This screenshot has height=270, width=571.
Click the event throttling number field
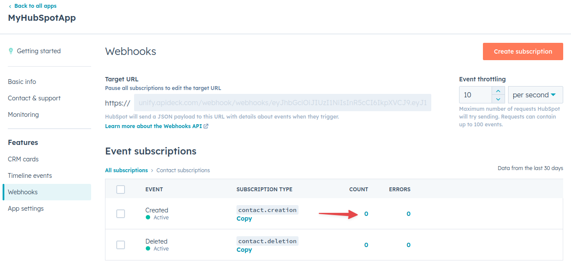tap(476, 95)
